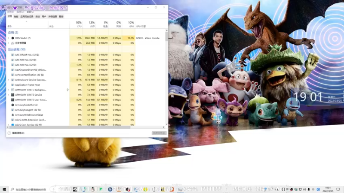
Task: Sort processes by the CPU column
Action: (x=76, y=24)
